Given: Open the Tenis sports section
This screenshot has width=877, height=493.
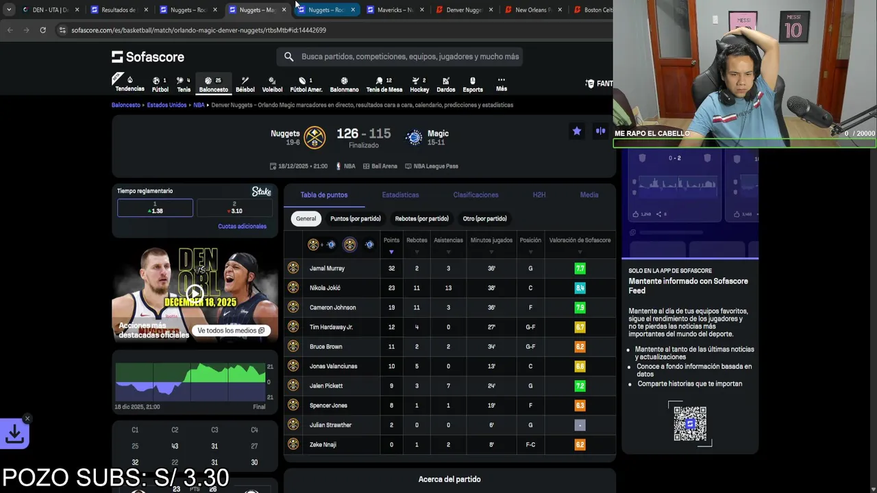Looking at the screenshot, I should [x=184, y=84].
